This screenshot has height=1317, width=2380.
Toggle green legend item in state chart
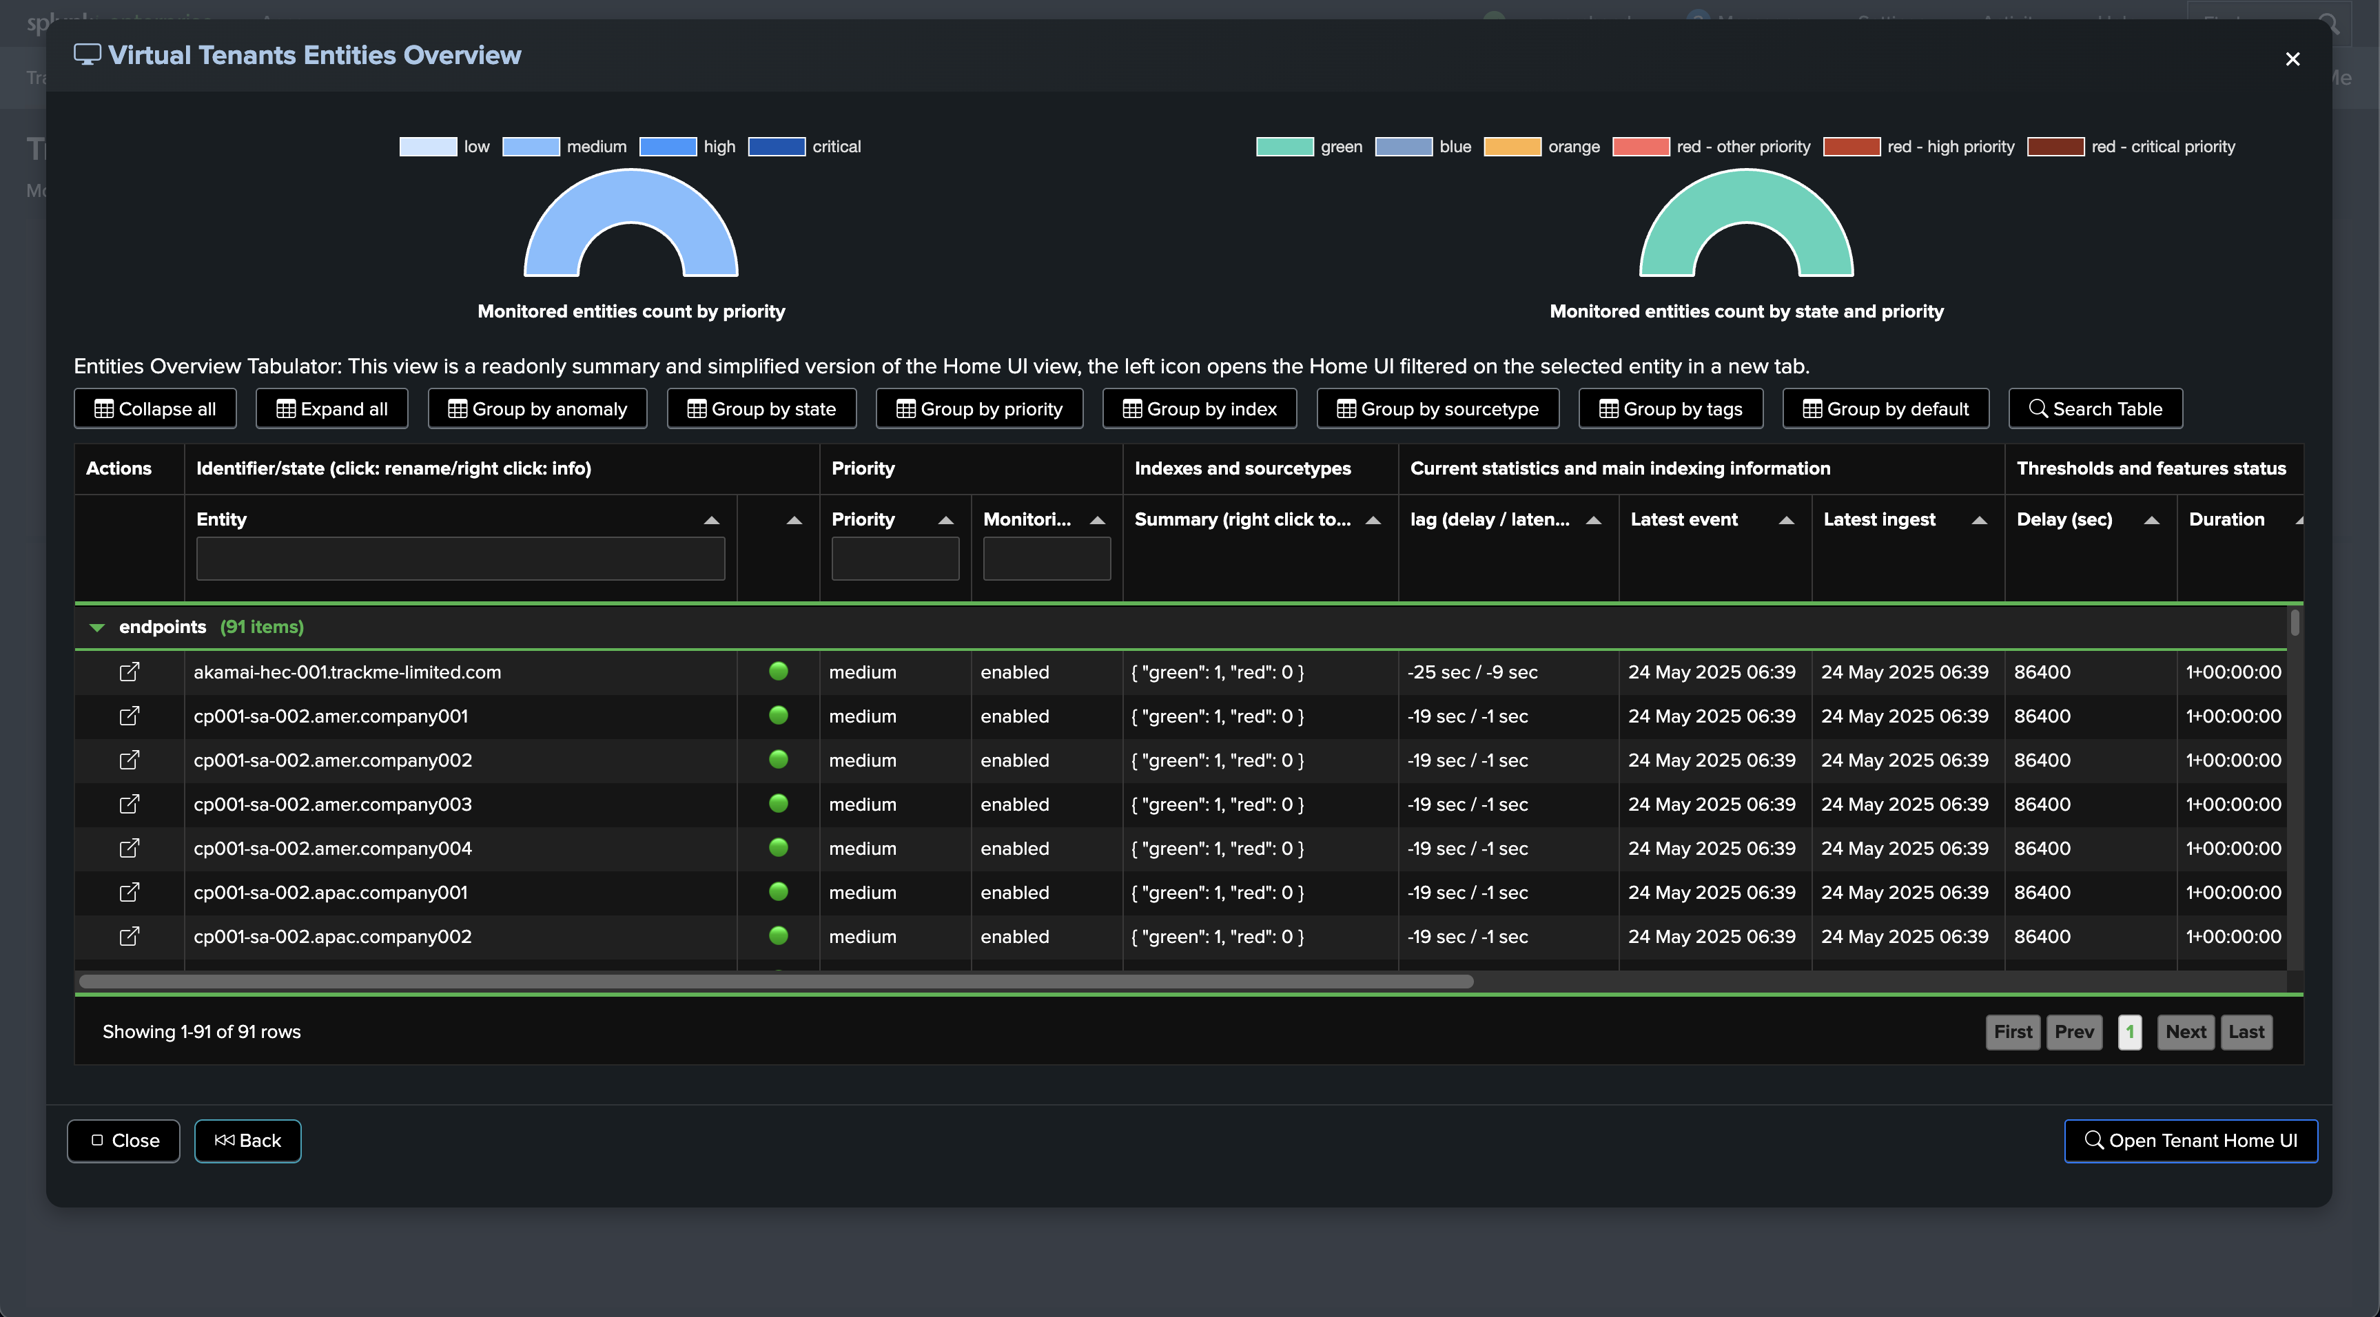[1309, 147]
